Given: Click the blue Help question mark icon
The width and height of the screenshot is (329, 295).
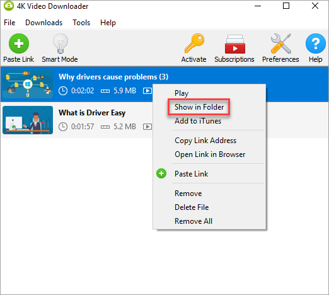Looking at the screenshot, I should point(316,43).
